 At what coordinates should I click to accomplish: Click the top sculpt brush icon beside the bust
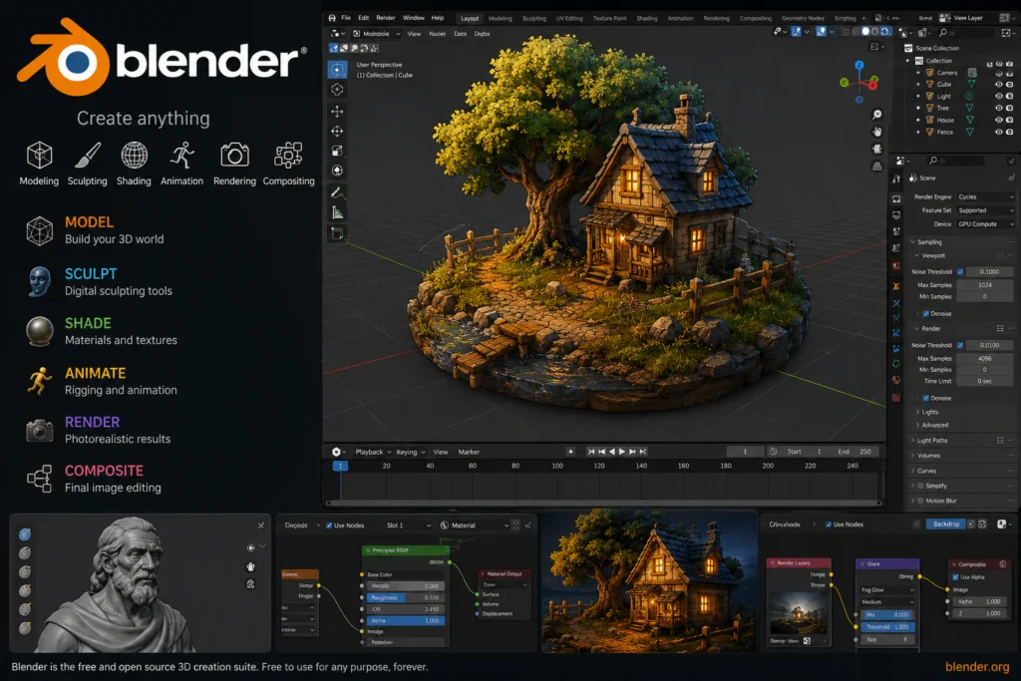[x=25, y=534]
